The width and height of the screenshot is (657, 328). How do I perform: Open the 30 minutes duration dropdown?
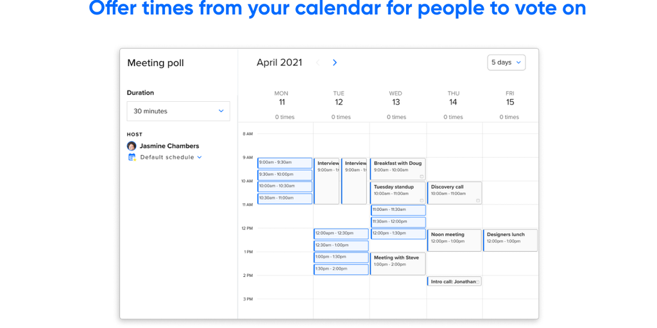[x=178, y=111]
